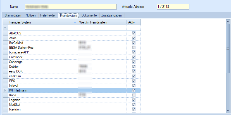
Task: Select the Infoval entry
Action: coord(72,85)
